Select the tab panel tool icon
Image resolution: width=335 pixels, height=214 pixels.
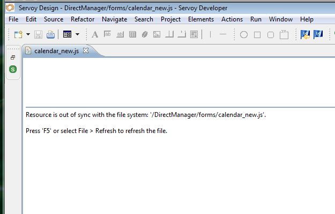pos(284,34)
